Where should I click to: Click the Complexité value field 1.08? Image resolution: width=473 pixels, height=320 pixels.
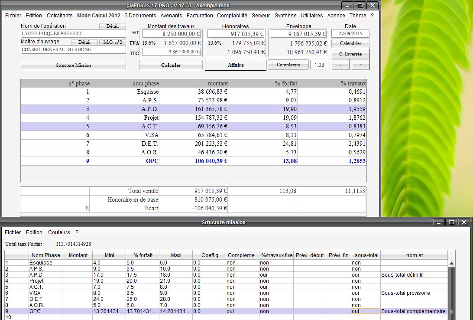click(319, 65)
